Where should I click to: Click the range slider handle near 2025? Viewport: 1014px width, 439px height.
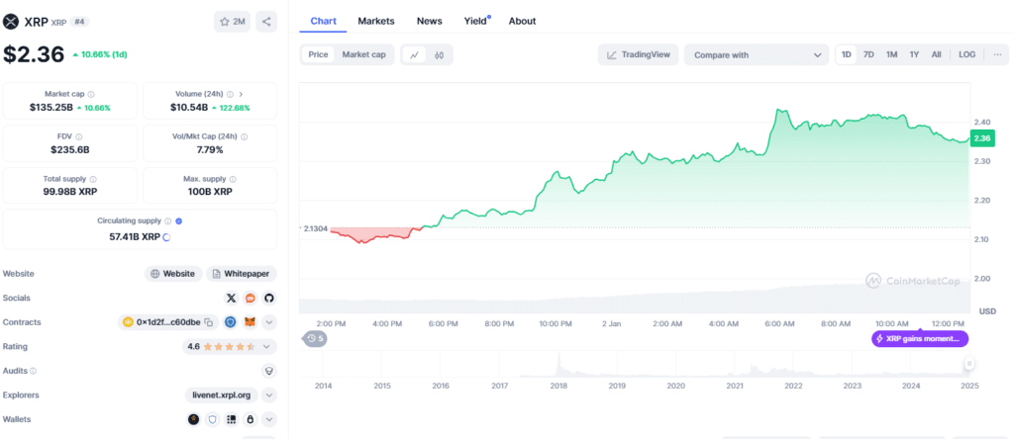pyautogui.click(x=968, y=364)
